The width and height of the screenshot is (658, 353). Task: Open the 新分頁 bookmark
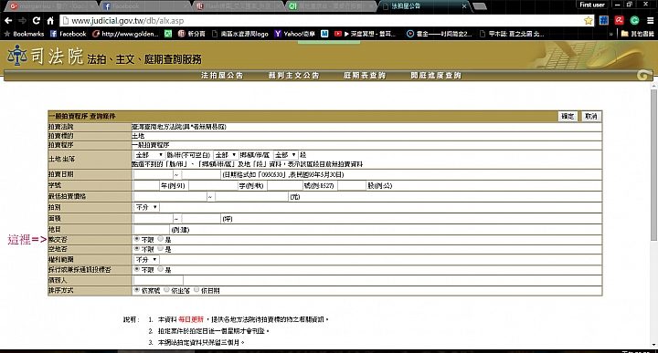191,34
